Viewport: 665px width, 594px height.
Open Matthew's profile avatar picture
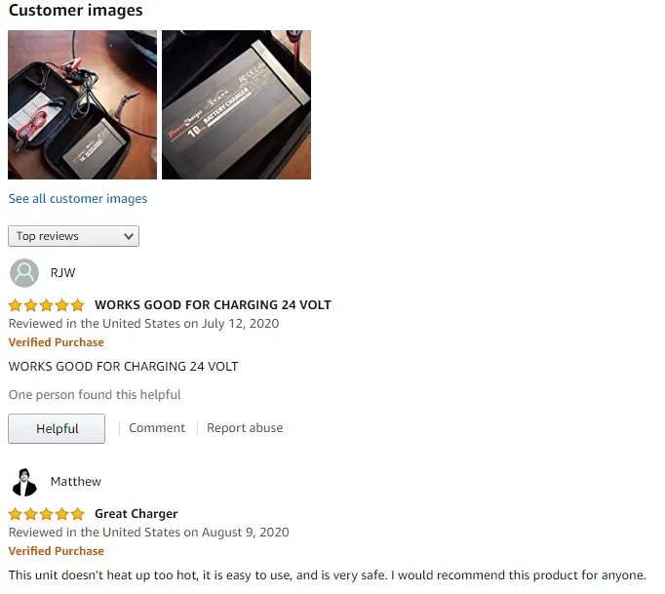(24, 482)
